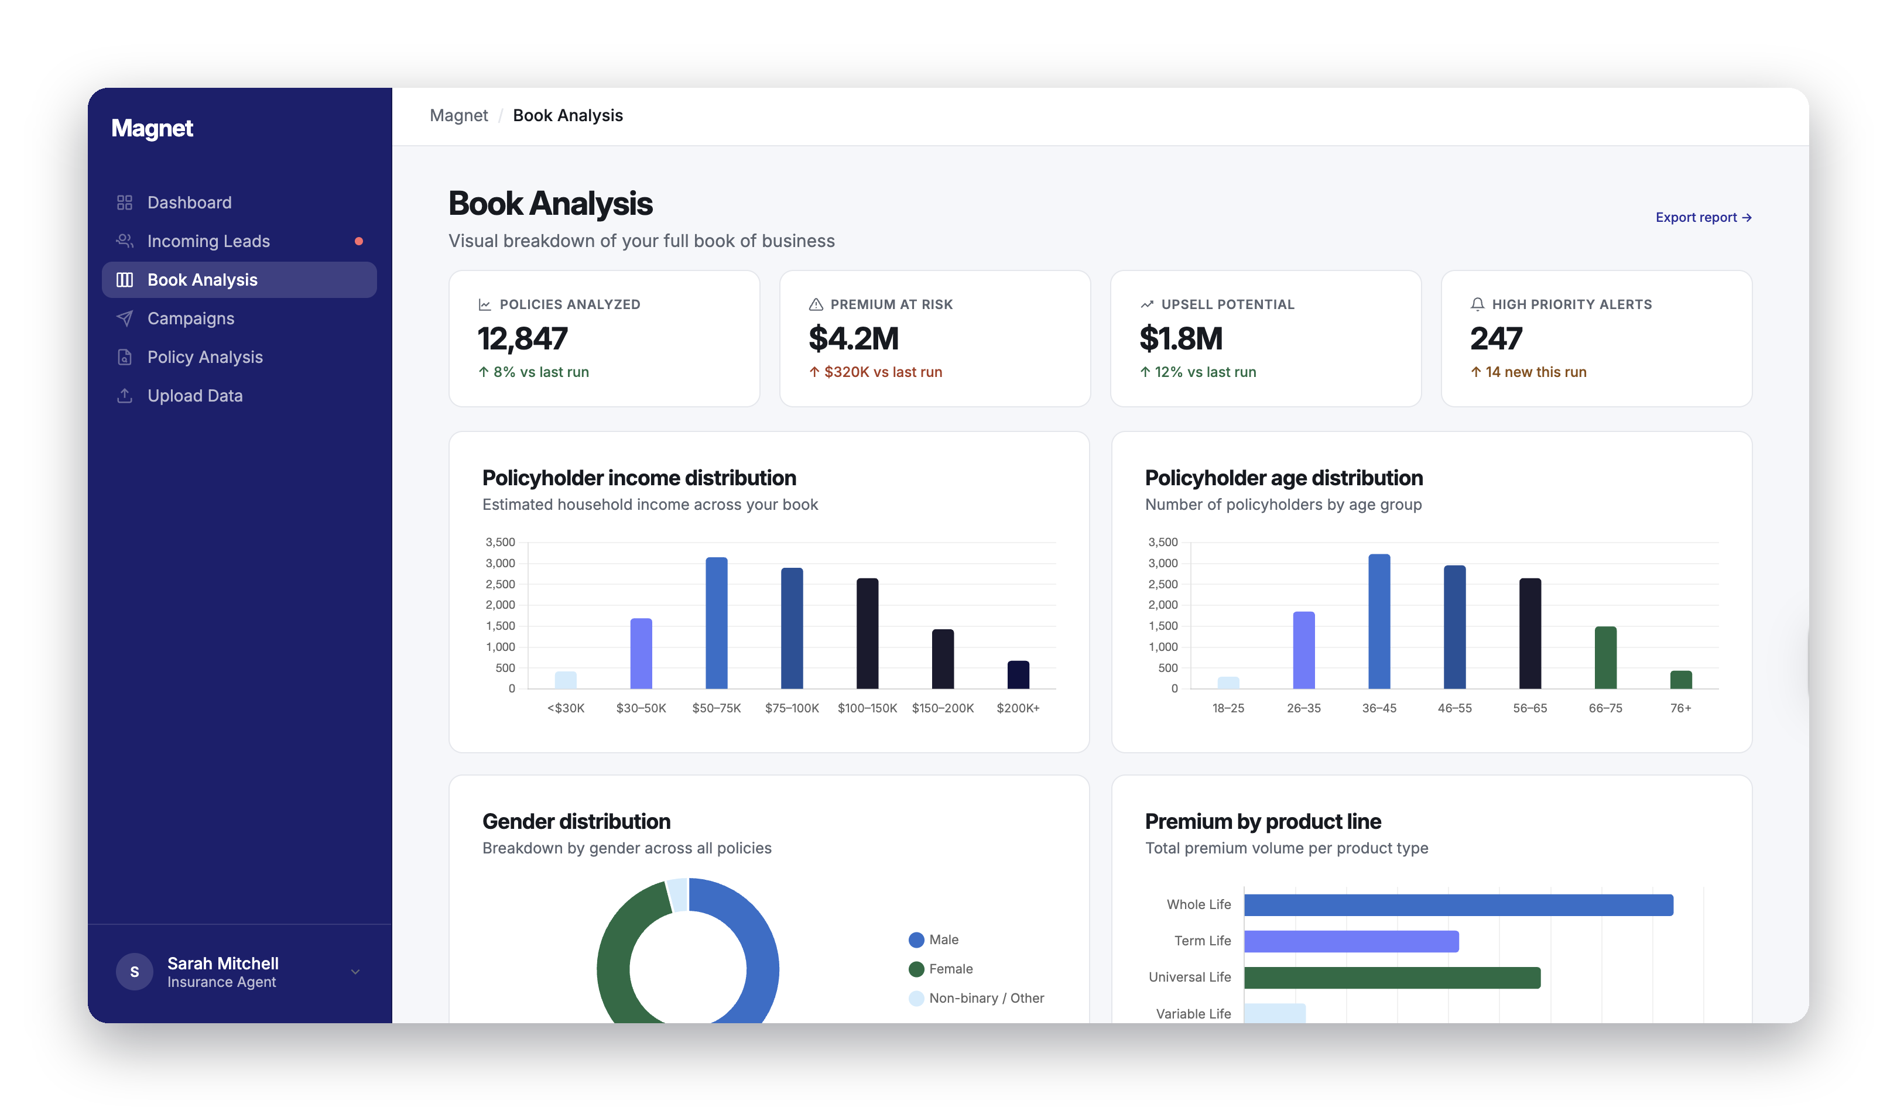Click the '12% vs last run' text
1897x1111 pixels.
point(1205,372)
